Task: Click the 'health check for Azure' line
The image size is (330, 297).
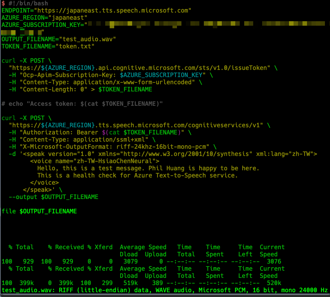Action: coord(137,175)
